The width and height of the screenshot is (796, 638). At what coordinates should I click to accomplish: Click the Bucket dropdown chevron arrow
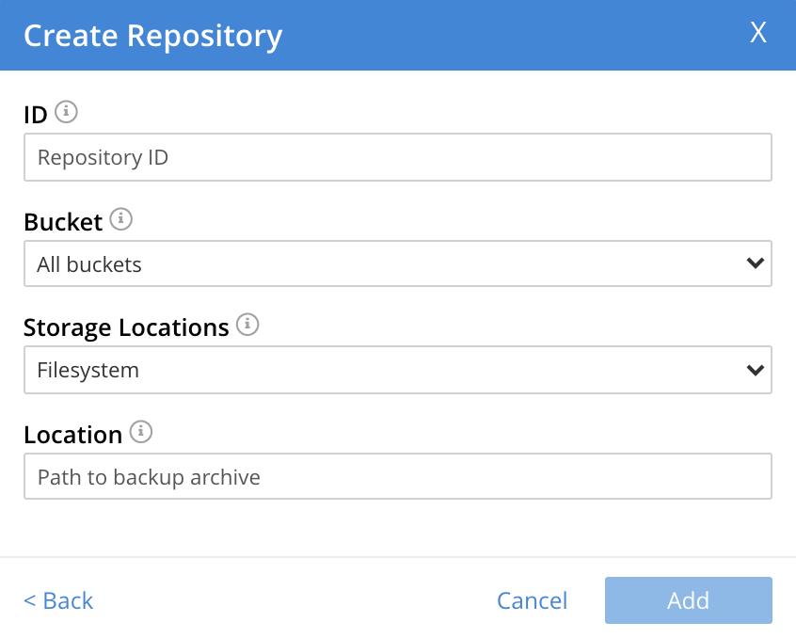click(755, 263)
